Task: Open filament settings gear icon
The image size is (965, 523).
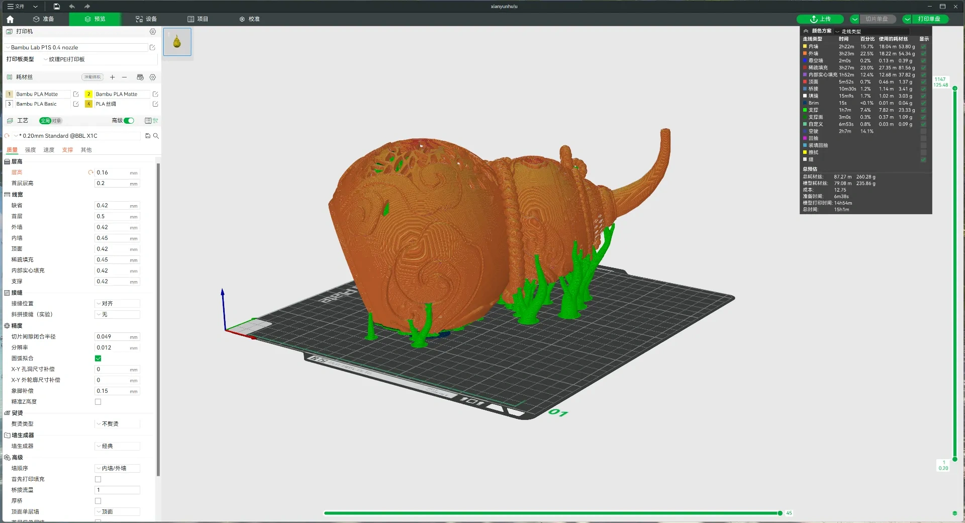Action: (153, 77)
